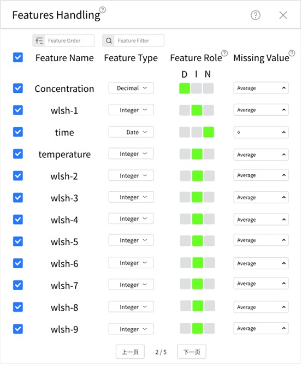Click the help icon in the dialog header

coord(256,15)
